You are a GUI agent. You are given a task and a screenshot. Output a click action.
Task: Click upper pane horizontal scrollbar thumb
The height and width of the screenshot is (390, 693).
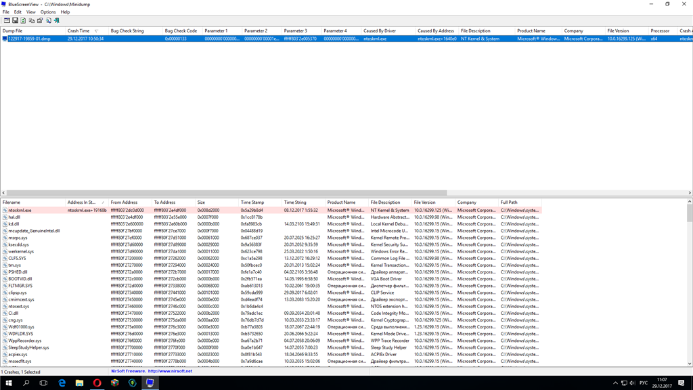pyautogui.click(x=227, y=193)
